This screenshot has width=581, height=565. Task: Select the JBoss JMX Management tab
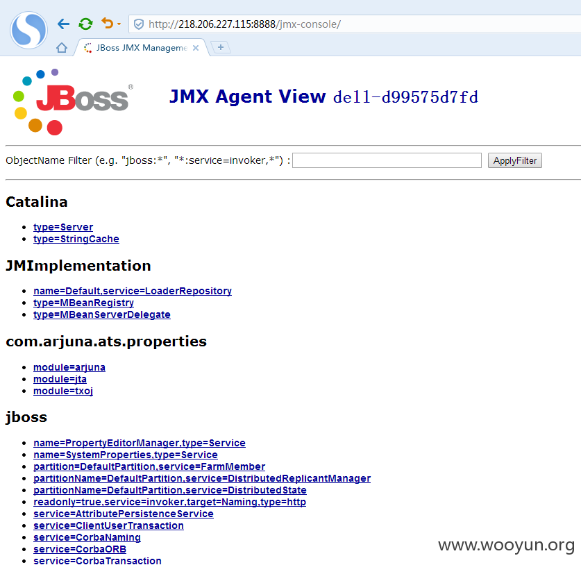tap(142, 48)
